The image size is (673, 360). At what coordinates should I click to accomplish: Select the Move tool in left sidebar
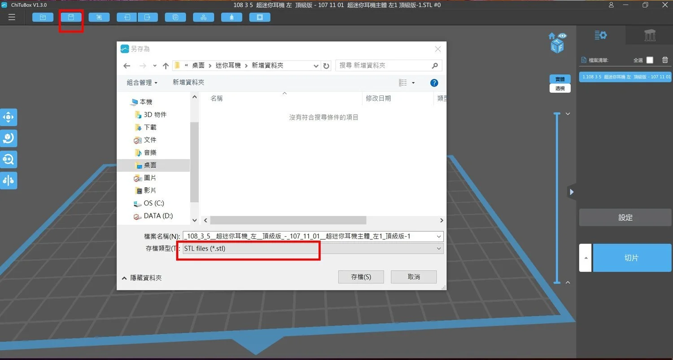[9, 117]
